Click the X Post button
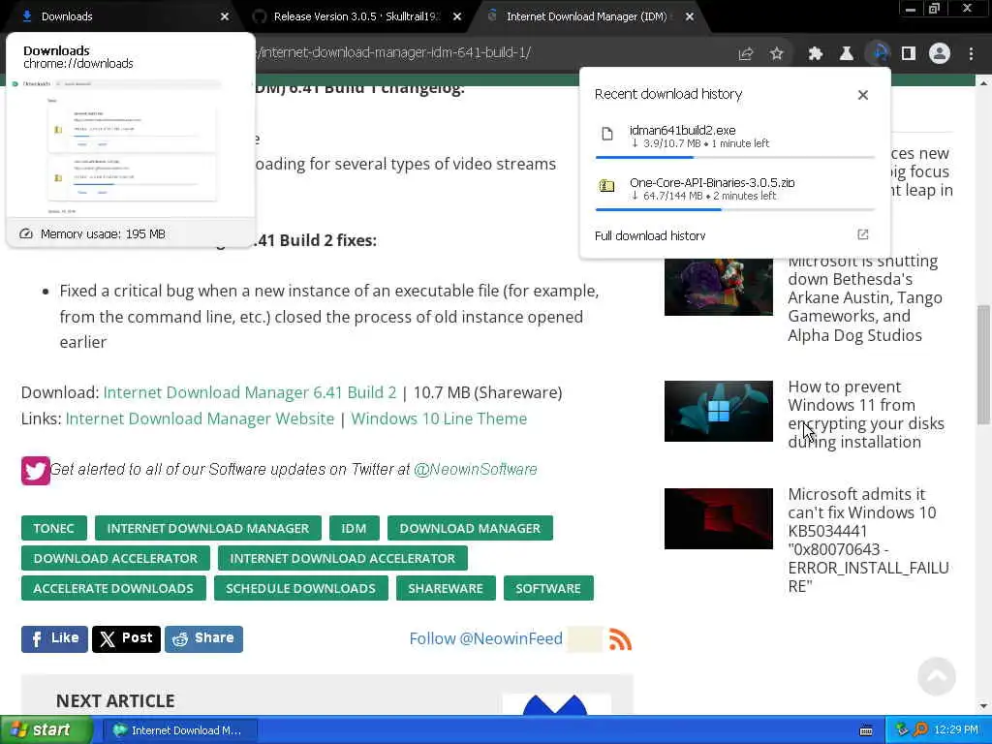This screenshot has height=744, width=992. point(126,639)
